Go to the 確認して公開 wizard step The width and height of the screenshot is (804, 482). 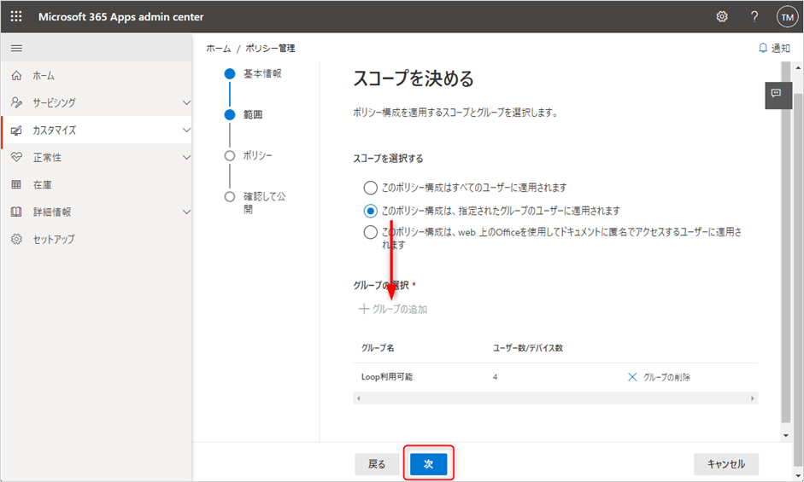coord(265,202)
